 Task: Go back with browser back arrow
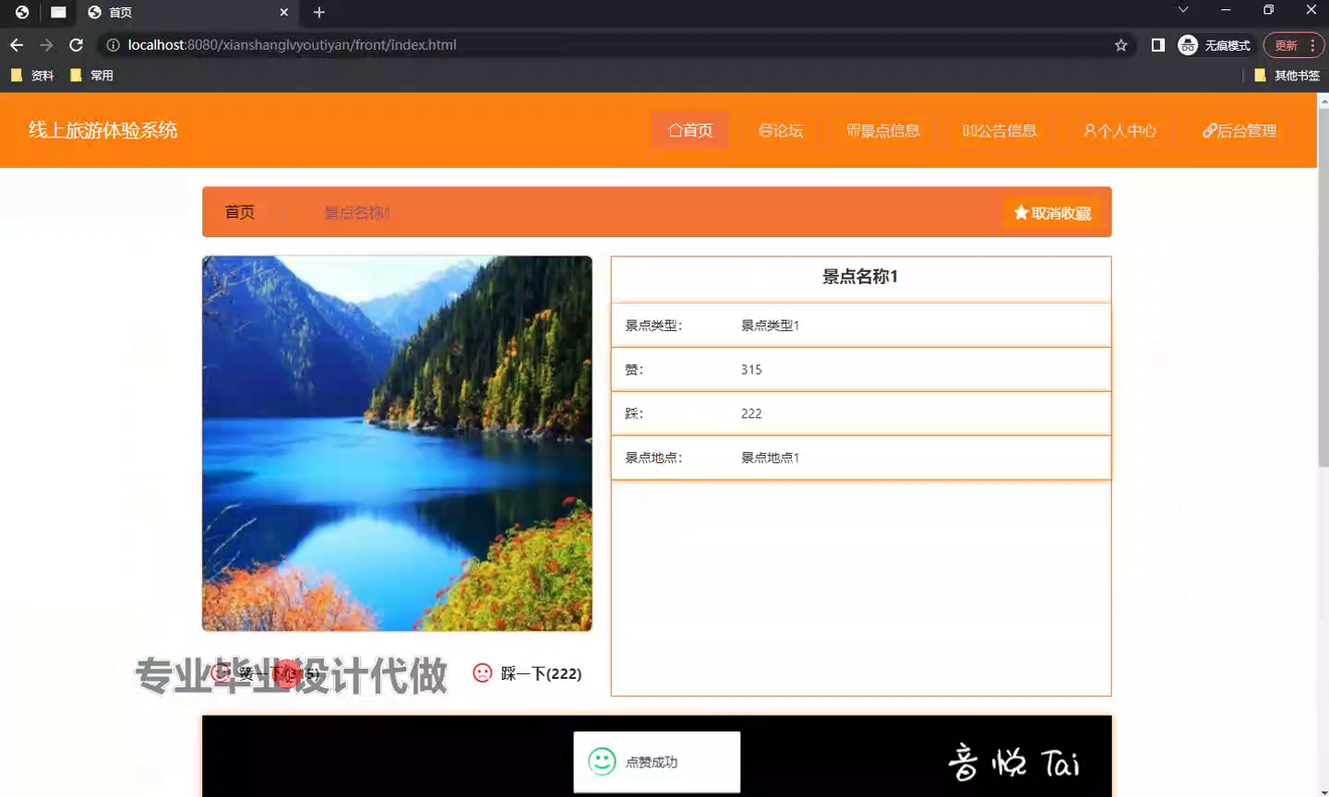(17, 44)
